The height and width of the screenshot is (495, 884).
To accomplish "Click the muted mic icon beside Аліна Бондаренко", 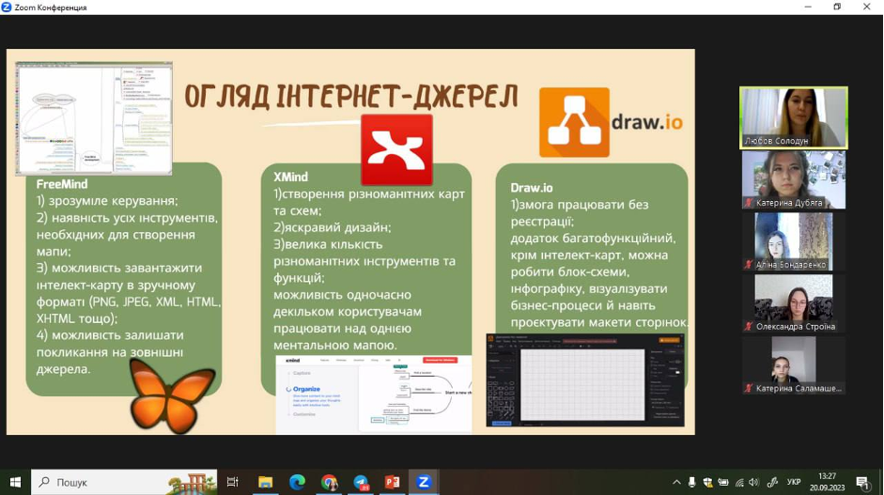I will point(749,265).
